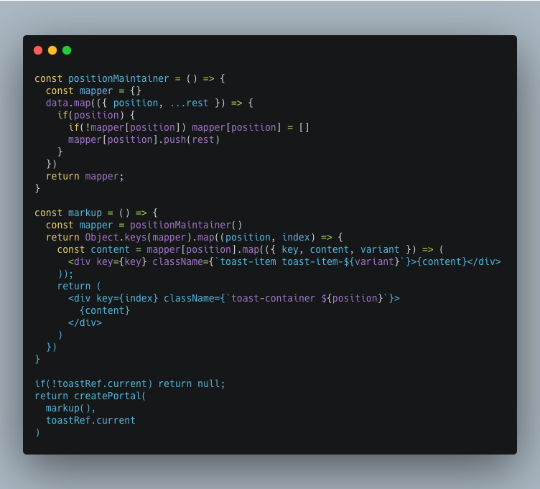
Task: Click the toast-container className string
Action: [307, 298]
